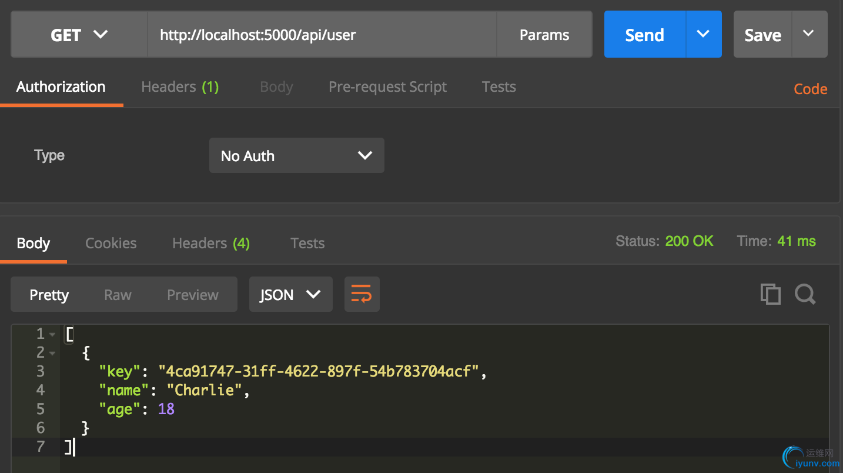Image resolution: width=843 pixels, height=473 pixels.
Task: Copy response body with the copy icon
Action: pyautogui.click(x=770, y=294)
